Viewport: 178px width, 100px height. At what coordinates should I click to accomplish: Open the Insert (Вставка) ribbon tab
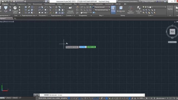(x=60, y=4)
